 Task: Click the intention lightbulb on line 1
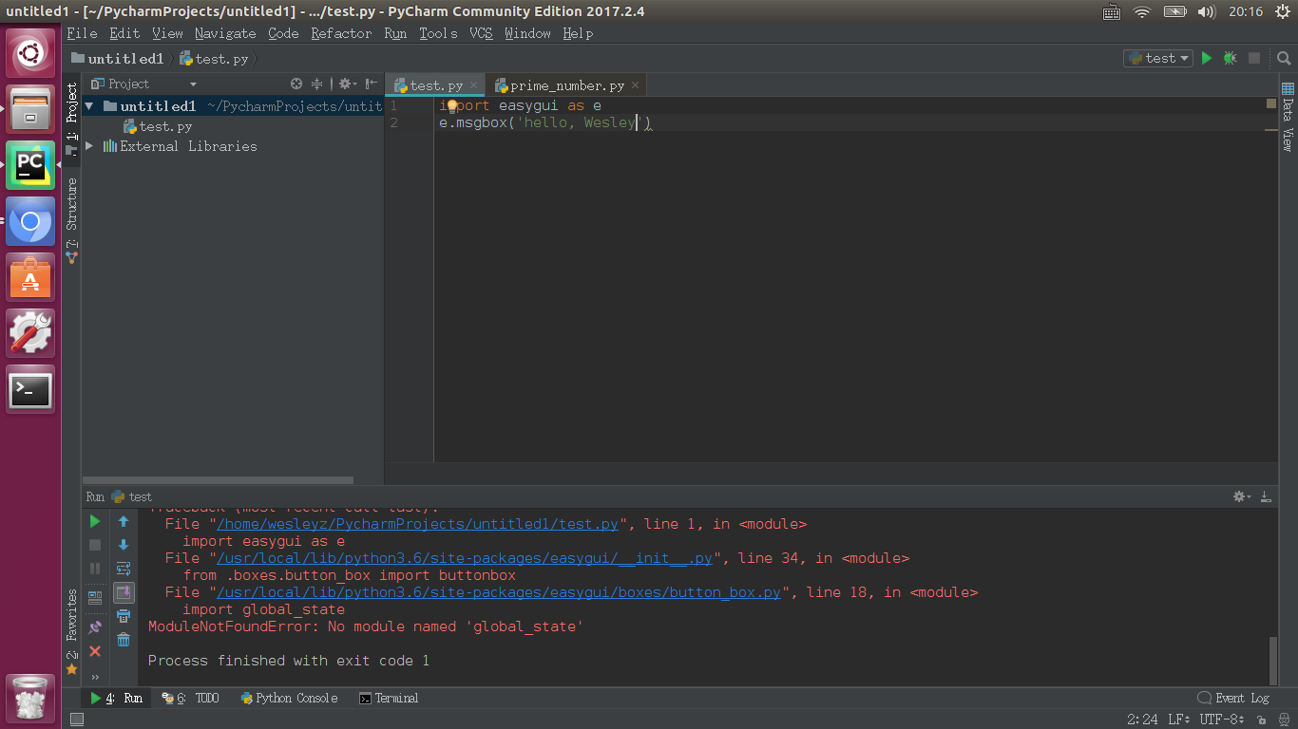click(x=451, y=105)
